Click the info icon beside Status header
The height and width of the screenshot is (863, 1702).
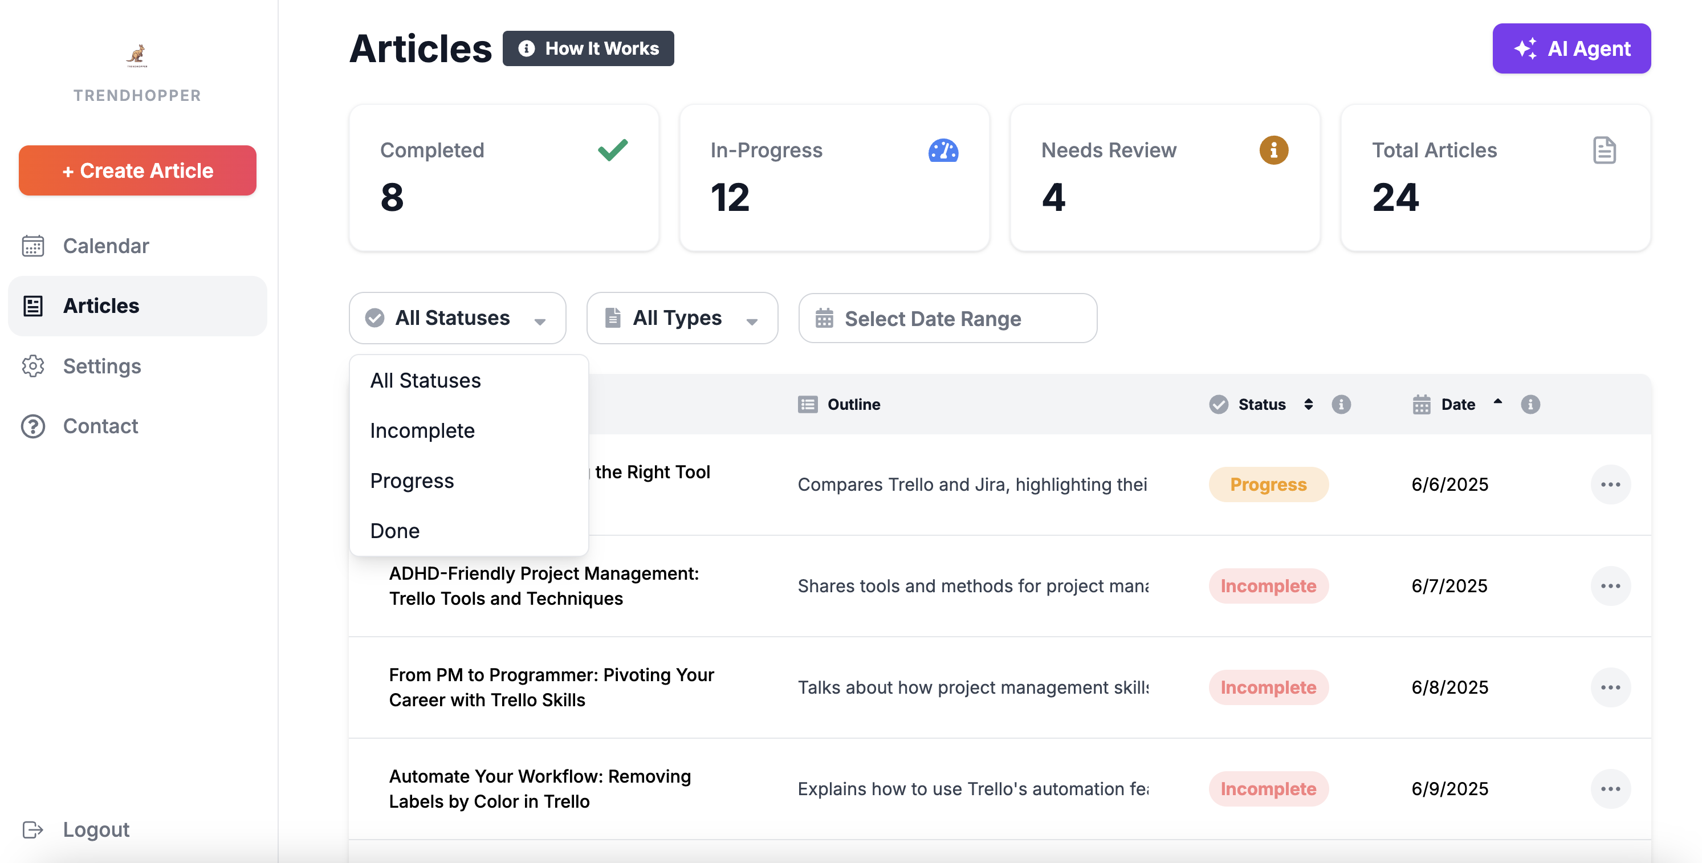1341,404
